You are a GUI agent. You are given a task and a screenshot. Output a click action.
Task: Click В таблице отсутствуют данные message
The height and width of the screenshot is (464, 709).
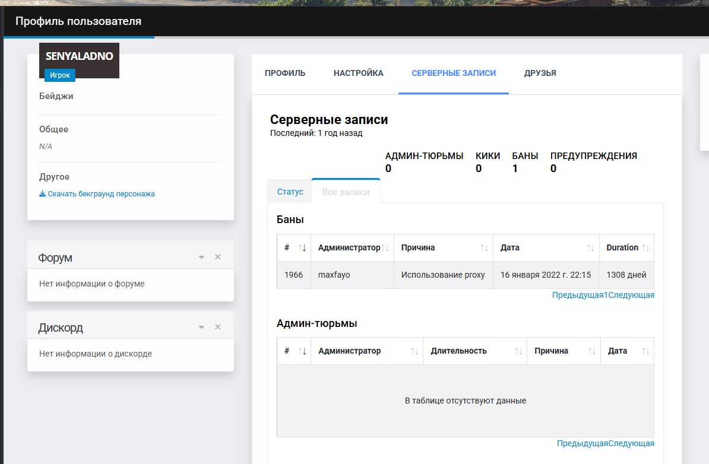pos(466,401)
